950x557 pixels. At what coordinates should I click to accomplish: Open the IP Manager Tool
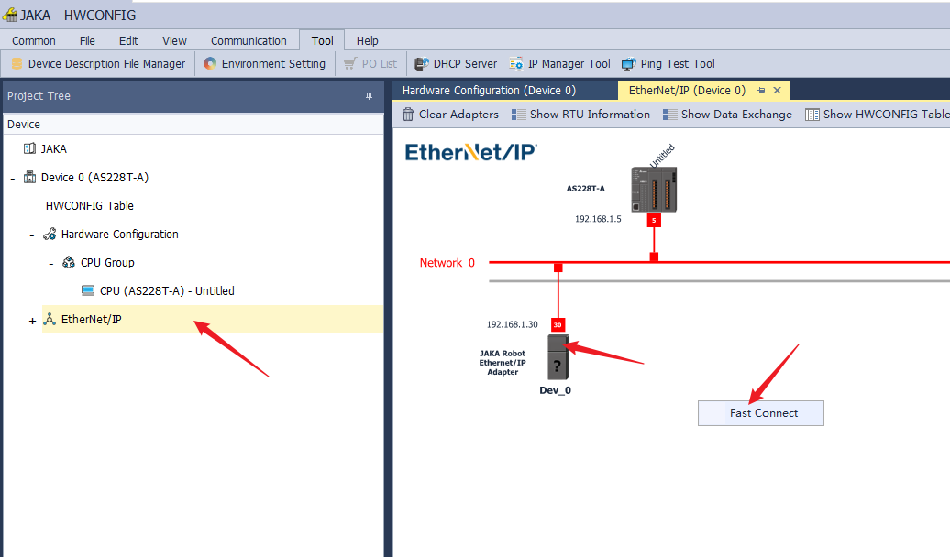[560, 64]
